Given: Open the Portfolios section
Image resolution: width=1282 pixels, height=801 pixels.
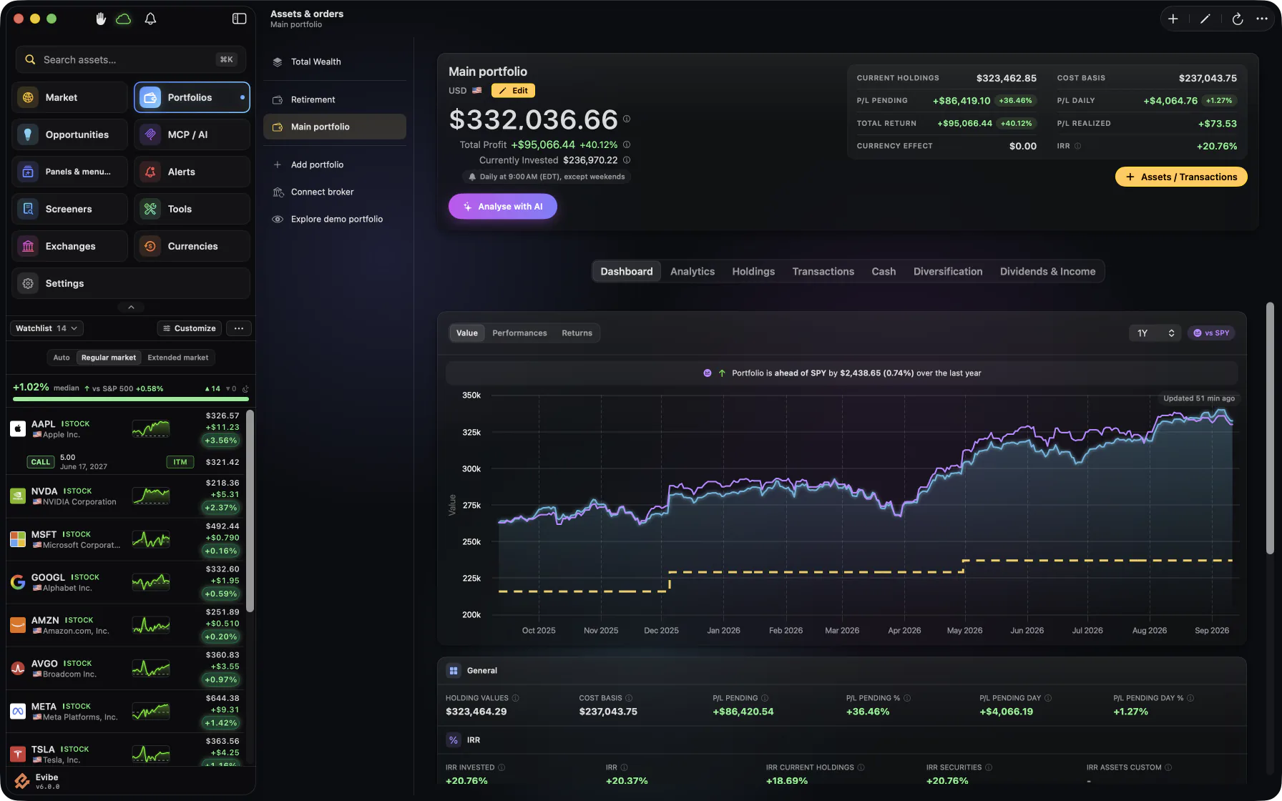Looking at the screenshot, I should pyautogui.click(x=192, y=97).
